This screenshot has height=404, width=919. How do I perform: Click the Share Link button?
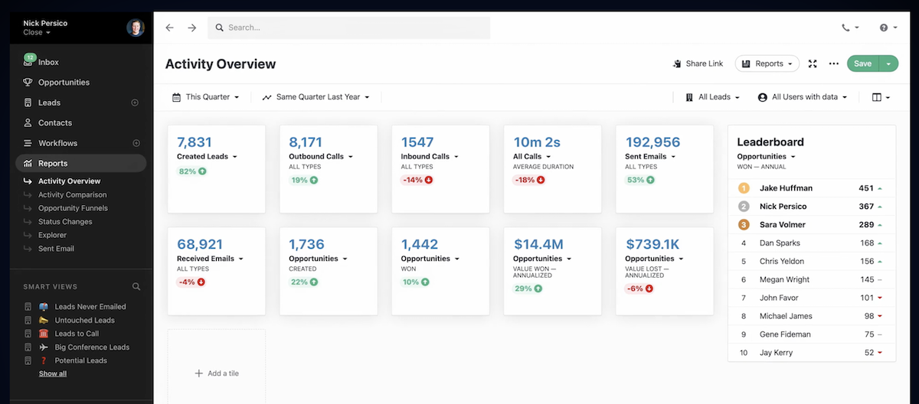pos(698,64)
